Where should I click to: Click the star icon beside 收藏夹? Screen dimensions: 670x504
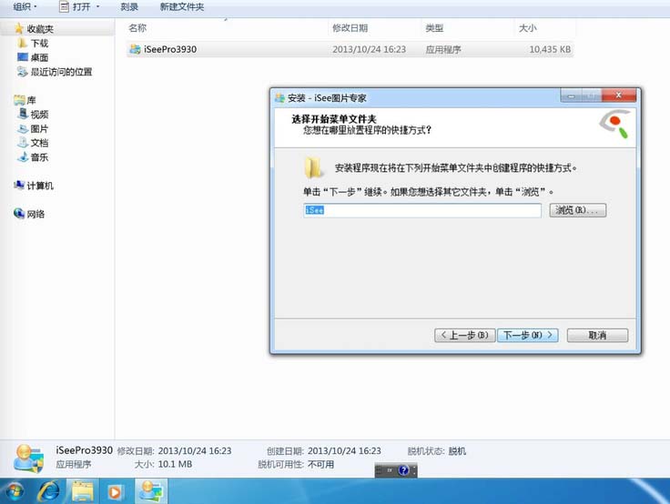pos(19,28)
